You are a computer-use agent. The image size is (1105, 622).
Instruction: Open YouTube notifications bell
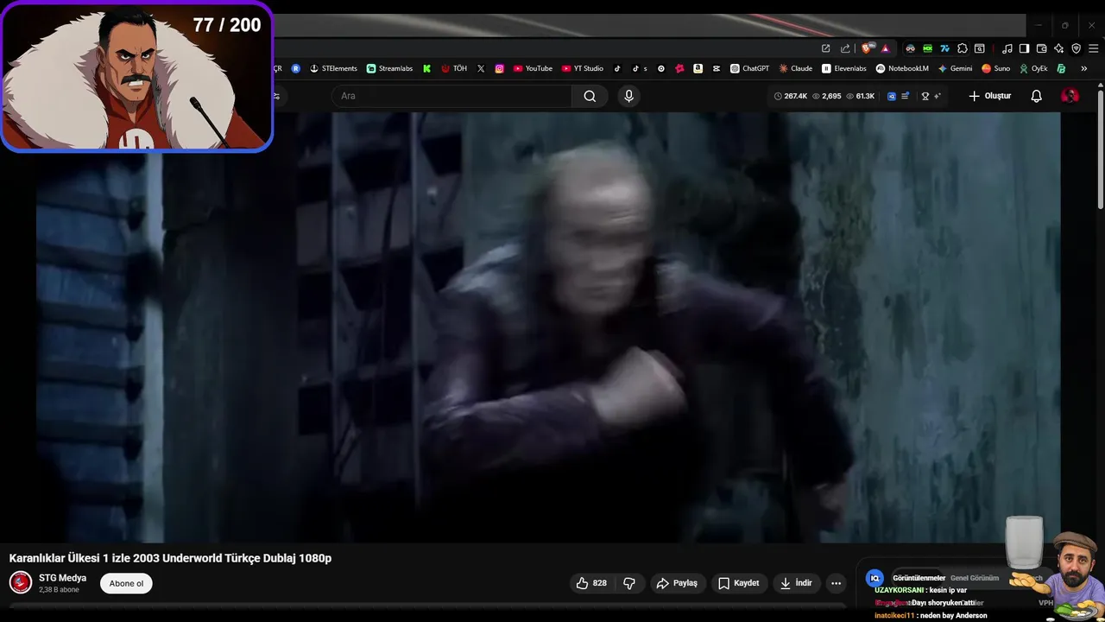(x=1037, y=96)
